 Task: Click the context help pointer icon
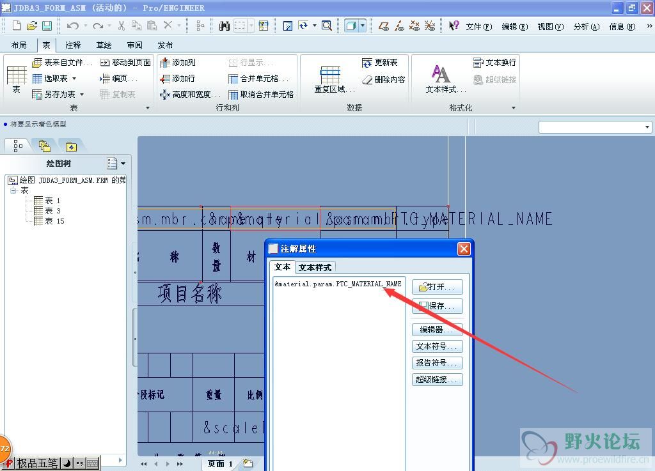pyautogui.click(x=454, y=26)
